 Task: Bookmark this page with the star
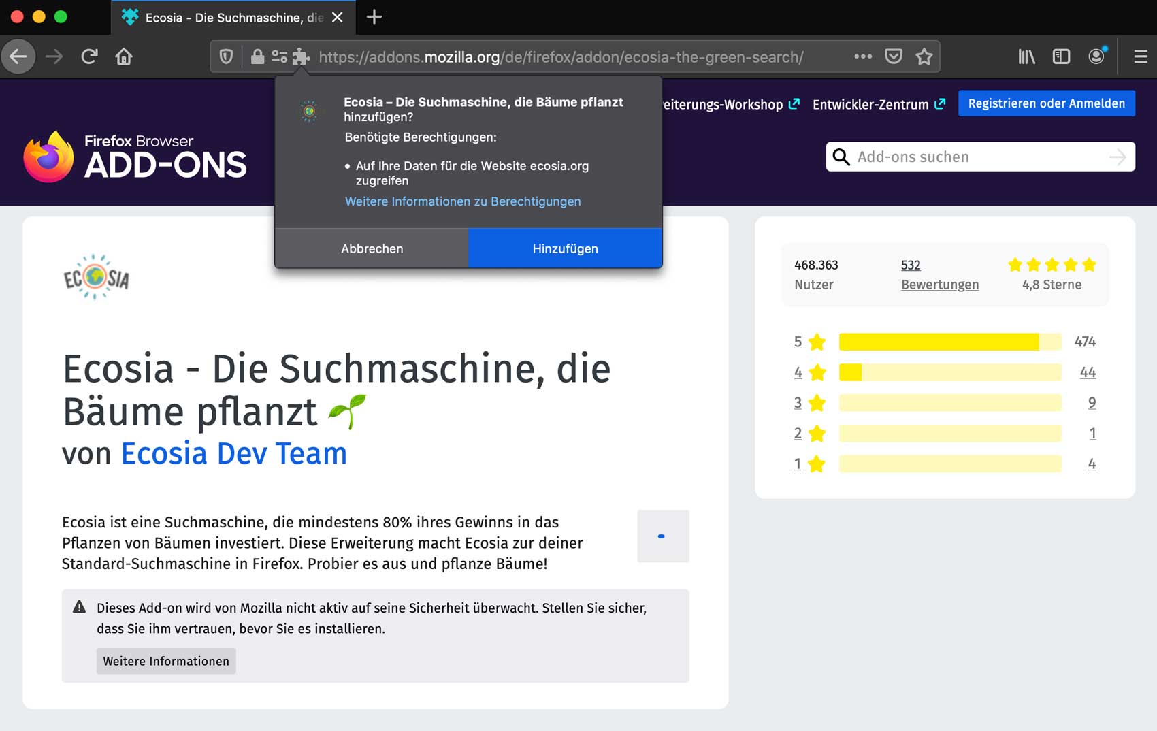(924, 56)
